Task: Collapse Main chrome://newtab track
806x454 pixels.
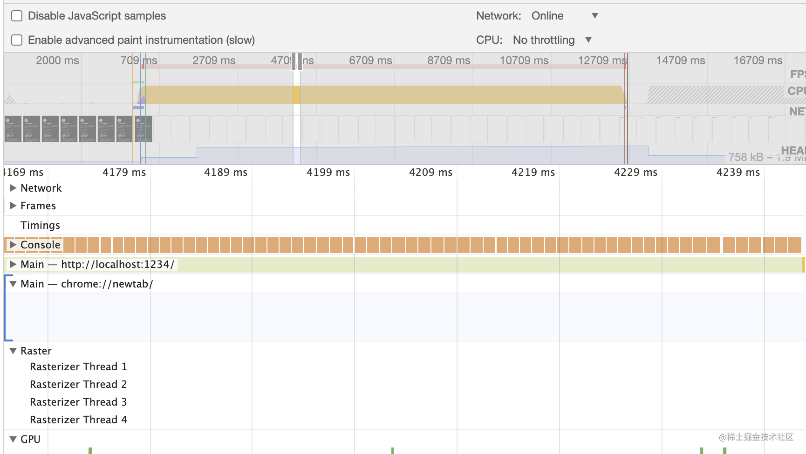Action: [x=13, y=284]
